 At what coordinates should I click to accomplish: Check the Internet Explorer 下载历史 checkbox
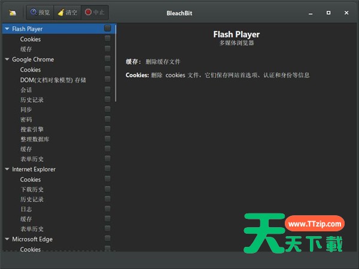point(107,189)
